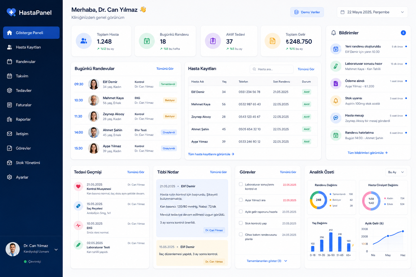Click the Laboratuvar sonucu hazır test tube icon
The width and height of the screenshot is (416, 277).
(336, 66)
